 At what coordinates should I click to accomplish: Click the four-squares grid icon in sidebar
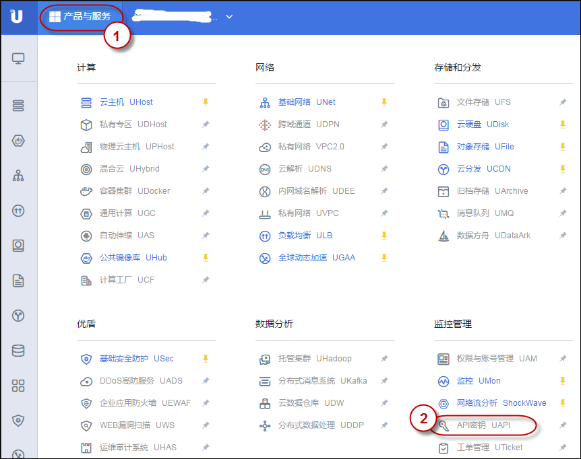[18, 386]
